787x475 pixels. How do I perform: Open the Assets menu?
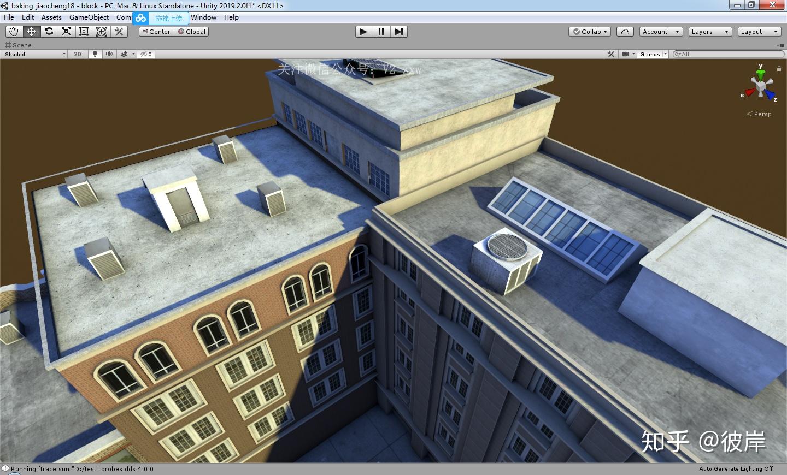(x=51, y=17)
